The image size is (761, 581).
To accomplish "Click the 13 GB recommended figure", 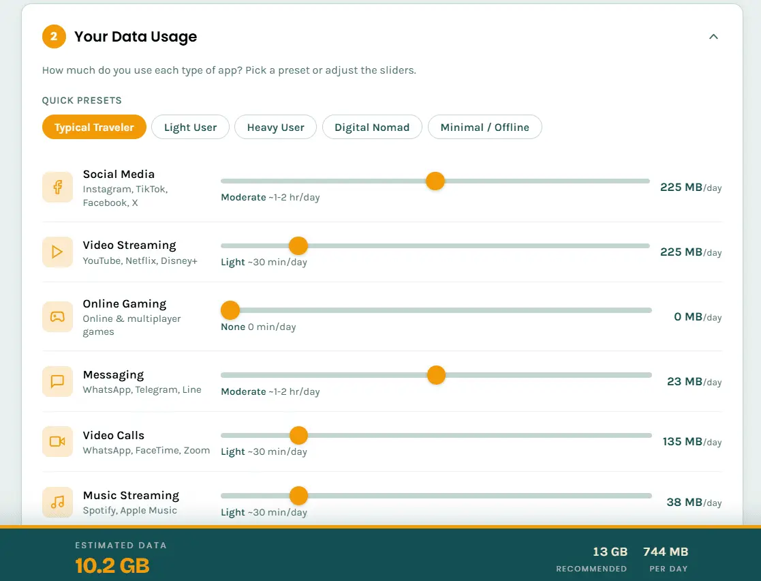I will [610, 552].
